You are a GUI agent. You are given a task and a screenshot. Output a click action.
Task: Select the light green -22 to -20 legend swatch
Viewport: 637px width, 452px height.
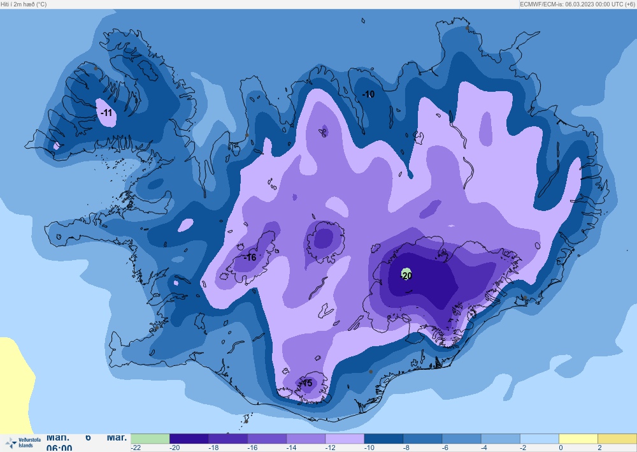tap(150, 439)
